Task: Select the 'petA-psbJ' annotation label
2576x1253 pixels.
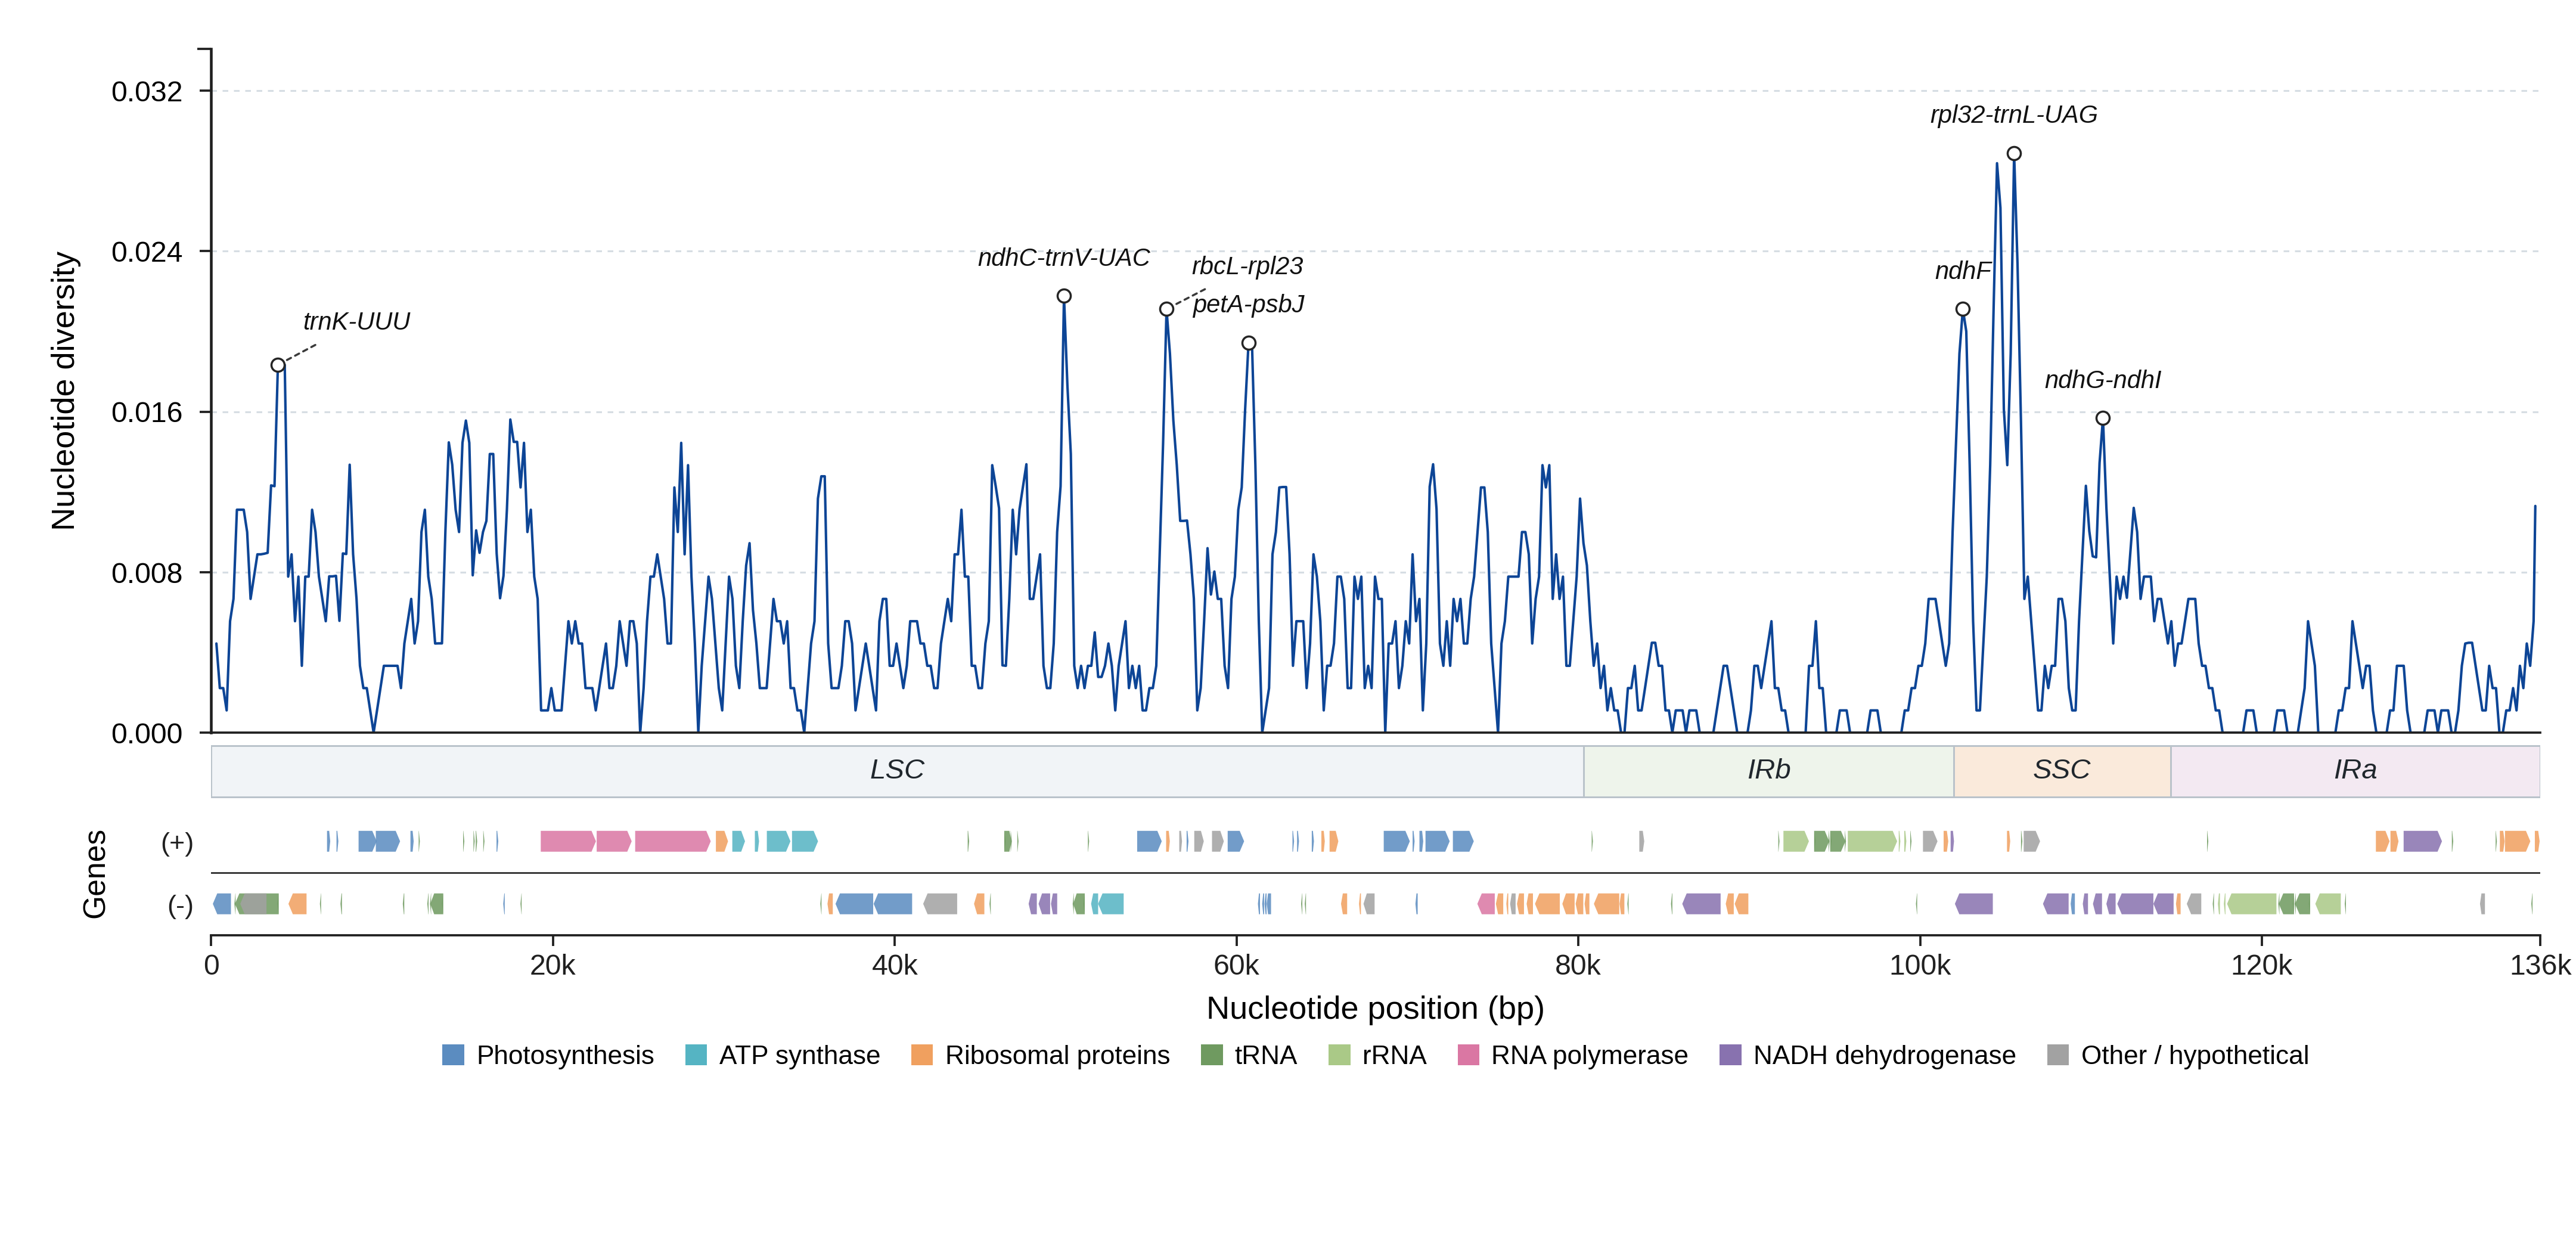Action: point(1248,304)
